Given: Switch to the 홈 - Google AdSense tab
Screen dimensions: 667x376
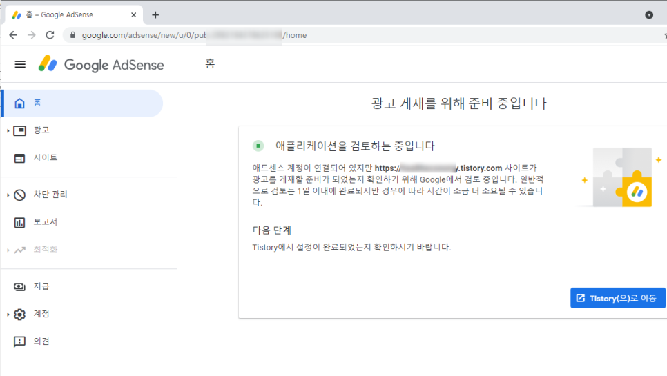Looking at the screenshot, I should [75, 15].
